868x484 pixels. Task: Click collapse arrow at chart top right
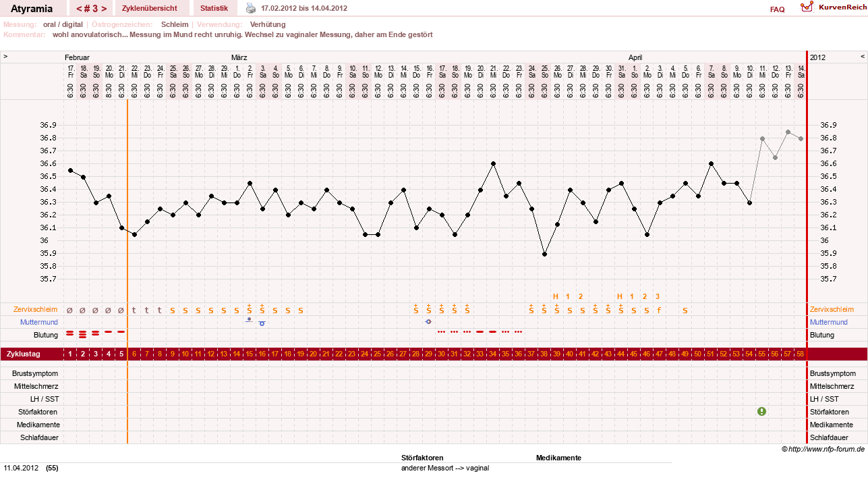[x=862, y=57]
